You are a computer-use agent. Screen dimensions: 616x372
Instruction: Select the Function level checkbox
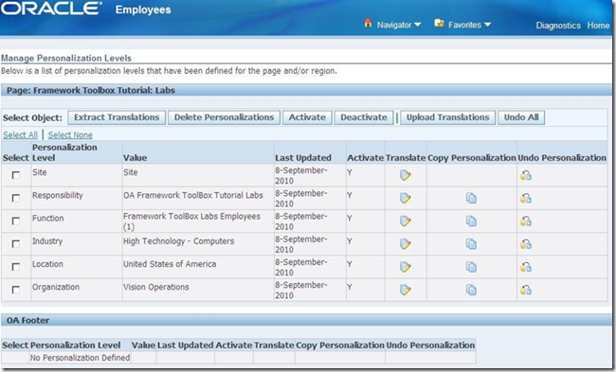tap(16, 221)
